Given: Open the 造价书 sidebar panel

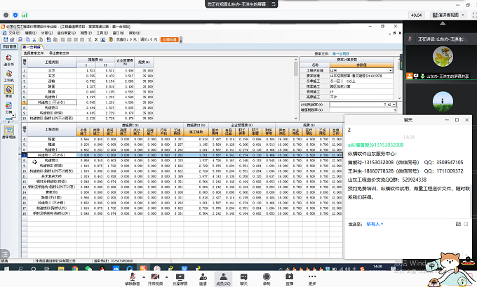Looking at the screenshot, I should click(x=8, y=60).
